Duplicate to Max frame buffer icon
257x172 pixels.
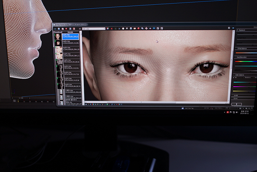(x=142, y=28)
